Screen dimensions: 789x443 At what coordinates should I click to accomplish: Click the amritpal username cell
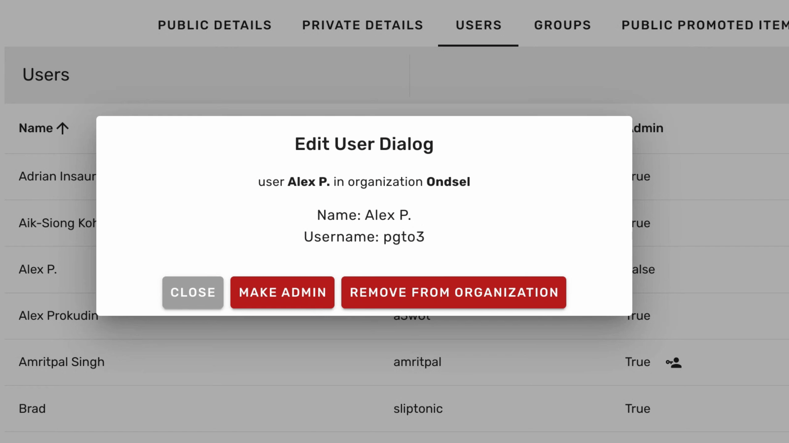(x=417, y=362)
